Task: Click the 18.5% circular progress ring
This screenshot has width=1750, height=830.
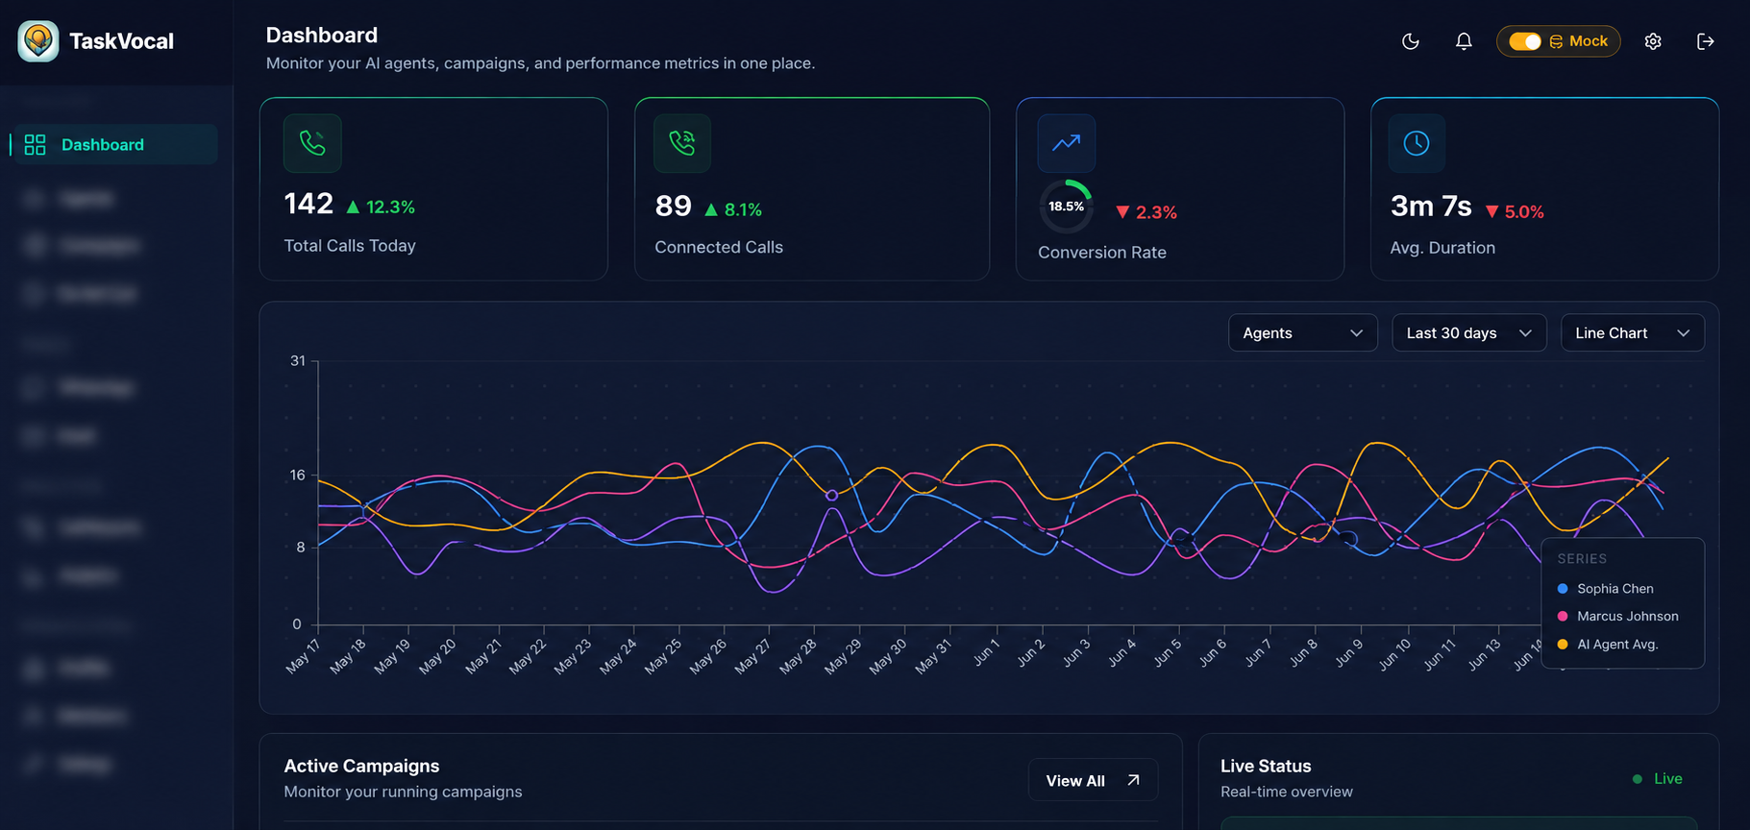Action: tap(1066, 207)
